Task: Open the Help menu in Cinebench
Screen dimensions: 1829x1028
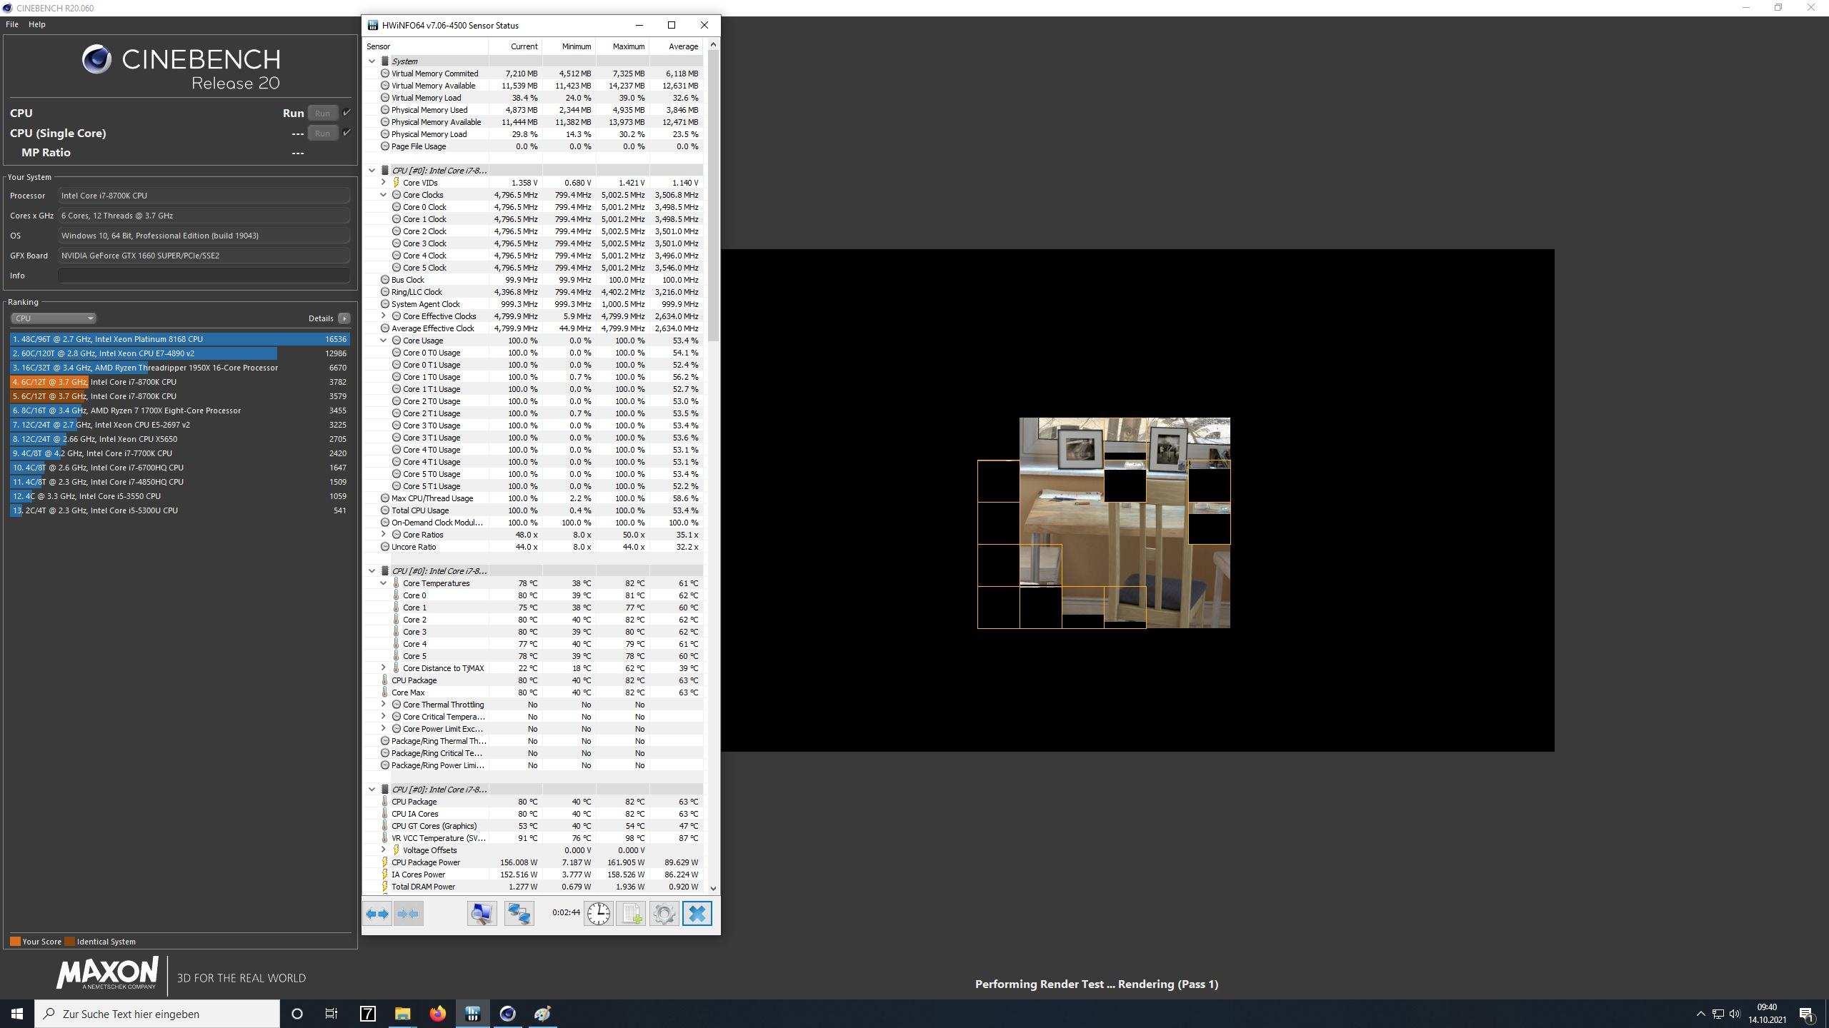Action: (36, 24)
